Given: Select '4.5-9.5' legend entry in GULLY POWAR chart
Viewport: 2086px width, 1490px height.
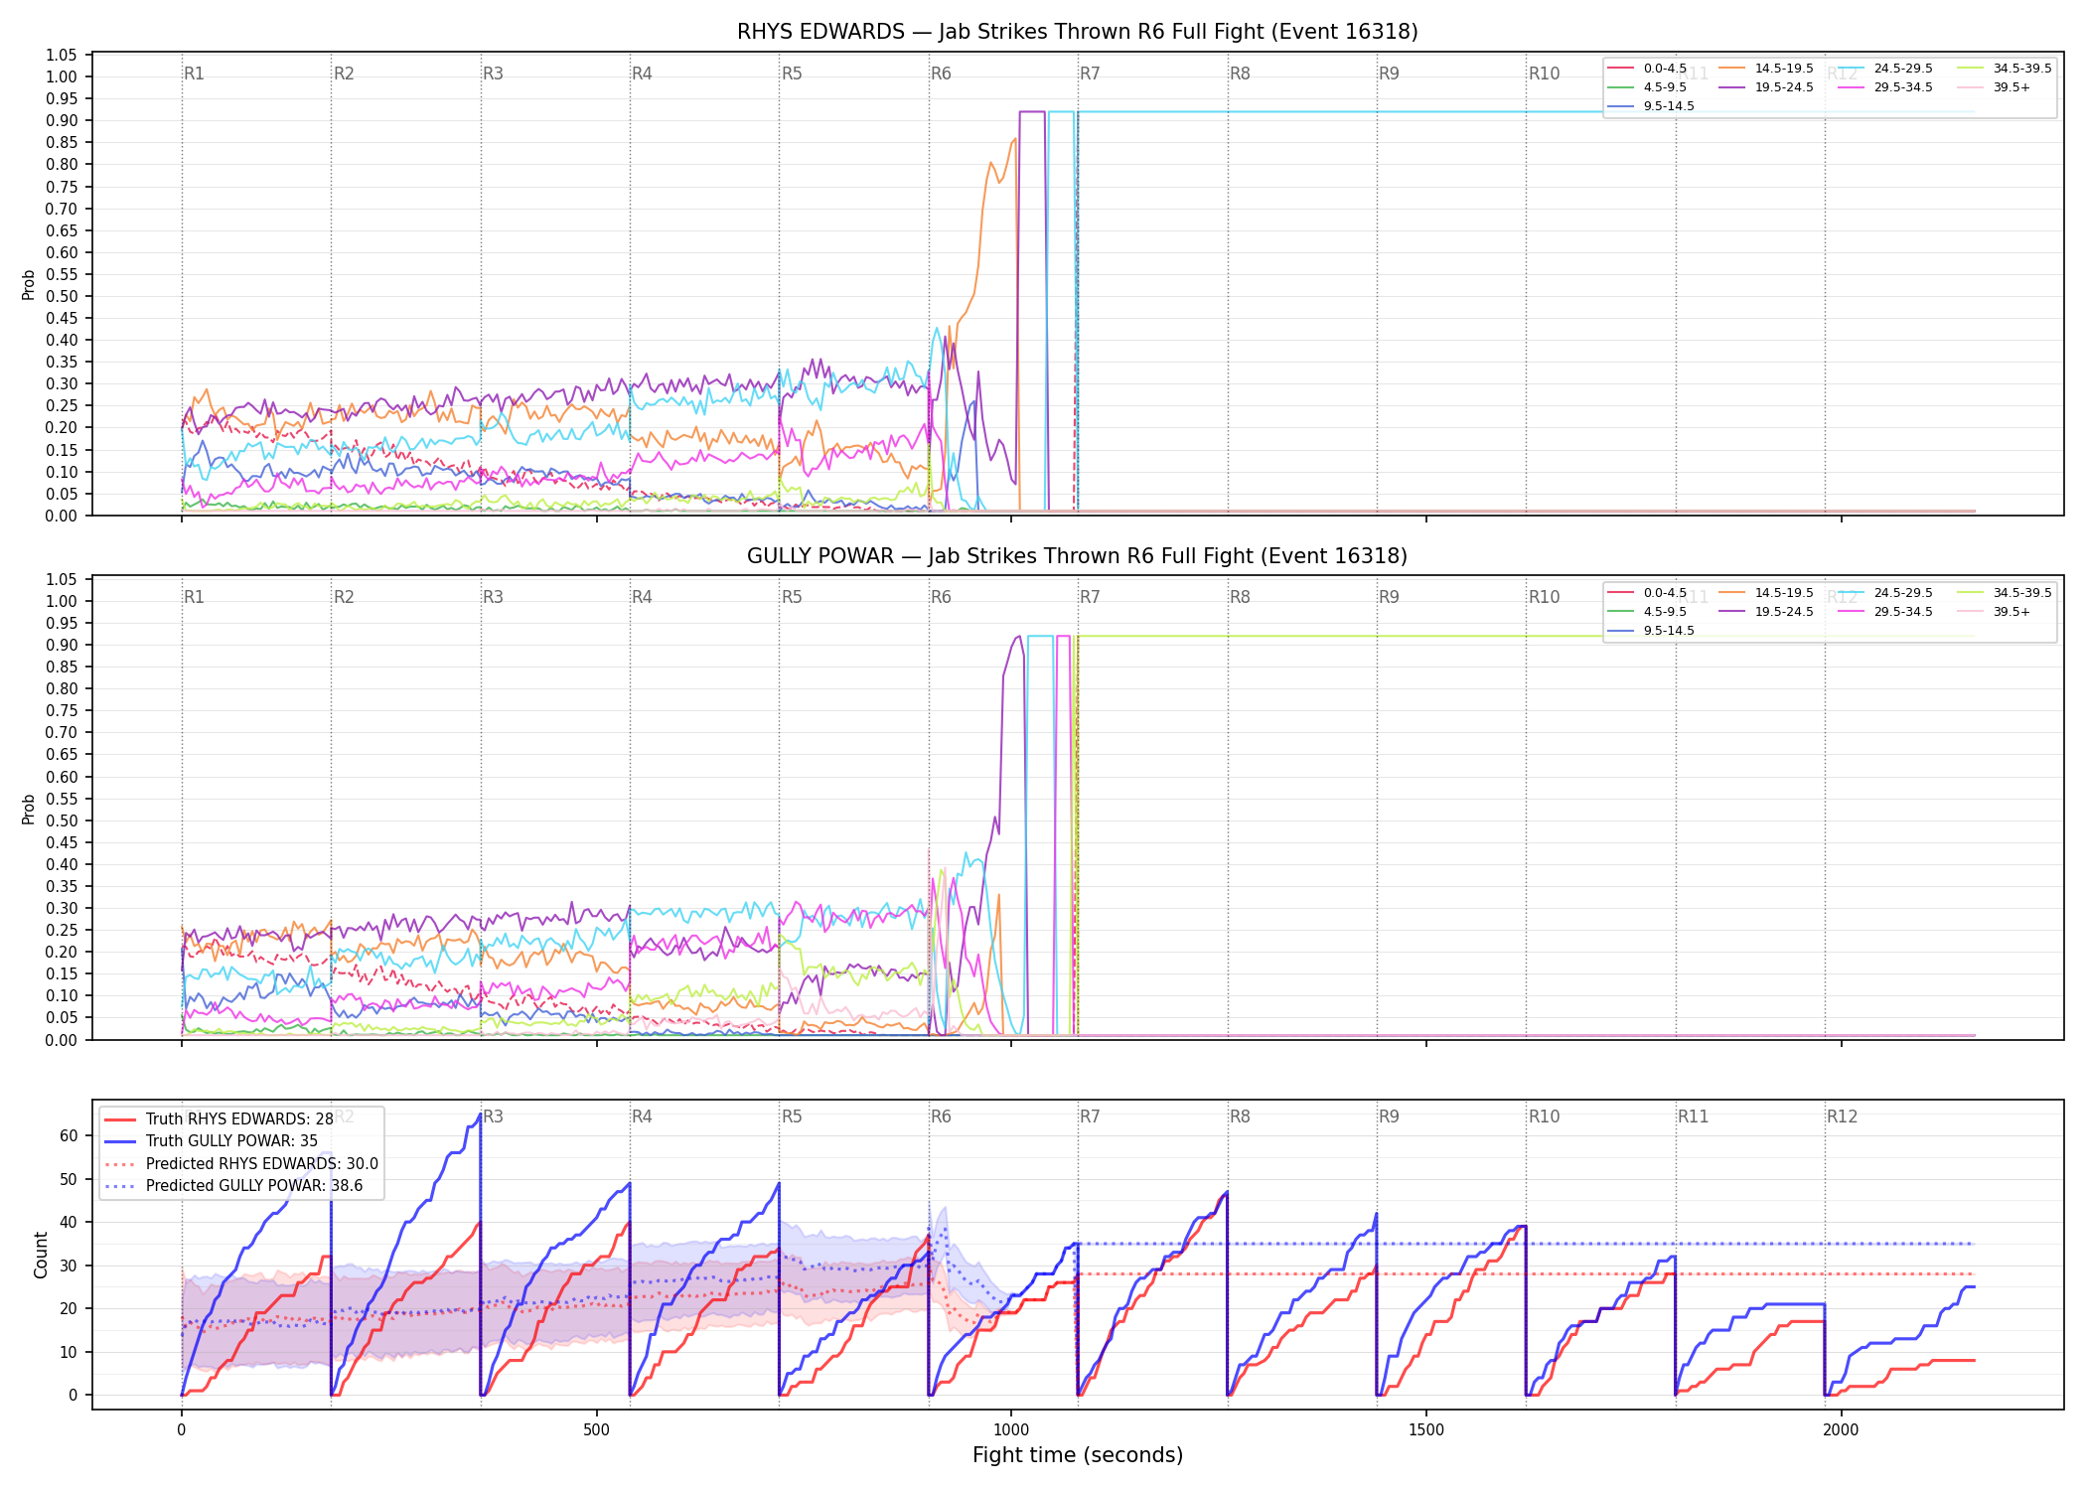Looking at the screenshot, I should tap(1647, 612).
